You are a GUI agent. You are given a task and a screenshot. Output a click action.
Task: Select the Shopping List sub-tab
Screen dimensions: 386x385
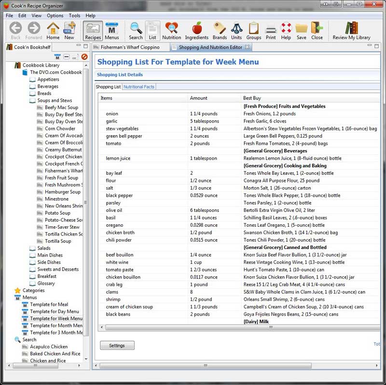coord(108,87)
